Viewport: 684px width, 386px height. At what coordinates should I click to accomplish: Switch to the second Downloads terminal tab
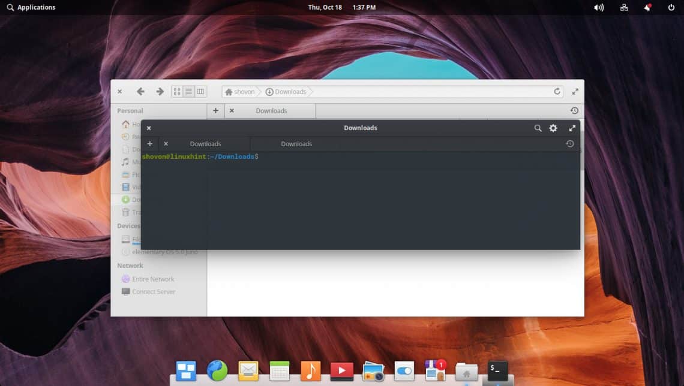tap(296, 144)
